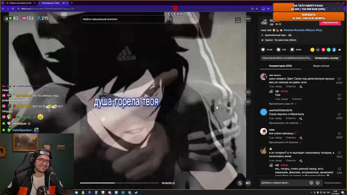Open Steam from the taskbar
347x195 pixels.
pyautogui.click(x=136, y=193)
